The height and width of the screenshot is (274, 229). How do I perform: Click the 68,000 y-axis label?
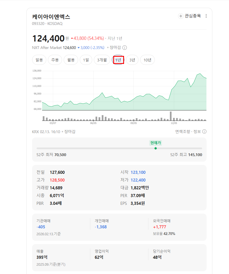(37, 109)
